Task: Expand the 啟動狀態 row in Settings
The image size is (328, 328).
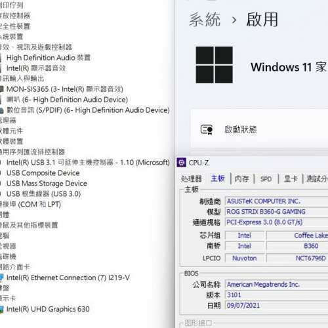Action: [259, 129]
